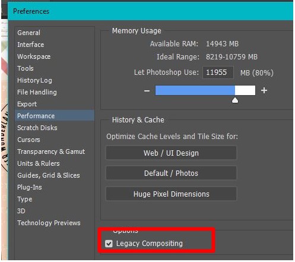Viewport: 295px width, 262px height.
Task: Open the Units & Rulers preferences
Action: click(x=39, y=163)
